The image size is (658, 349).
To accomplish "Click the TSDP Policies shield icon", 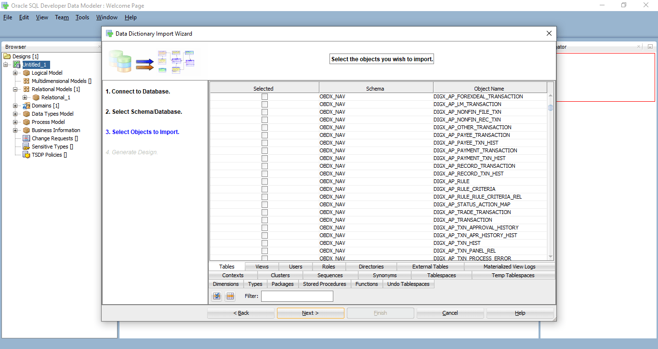I will click(26, 155).
